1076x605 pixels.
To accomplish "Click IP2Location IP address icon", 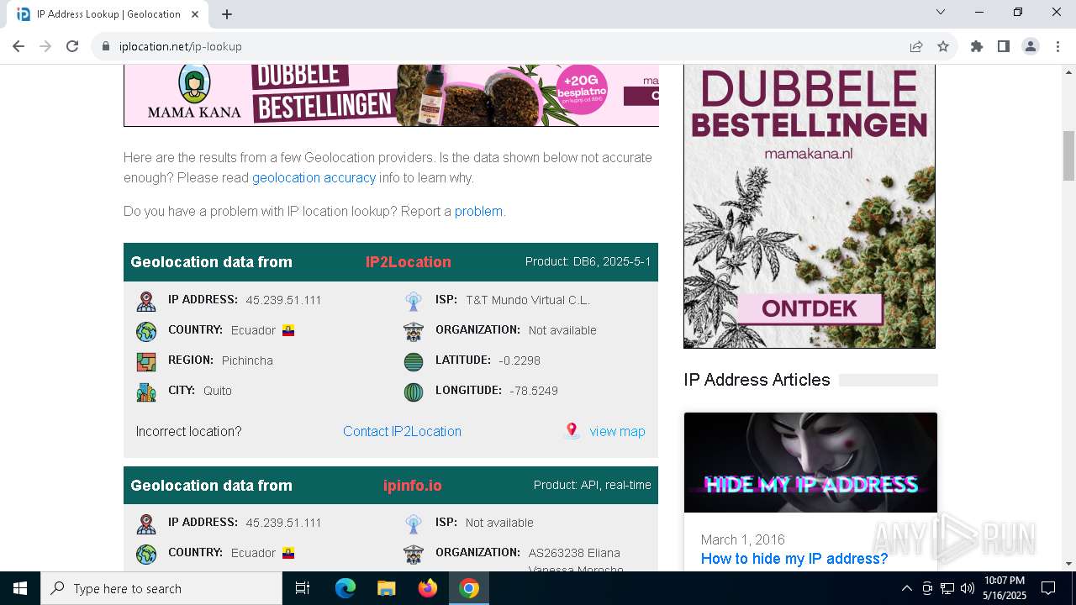I will coord(146,301).
